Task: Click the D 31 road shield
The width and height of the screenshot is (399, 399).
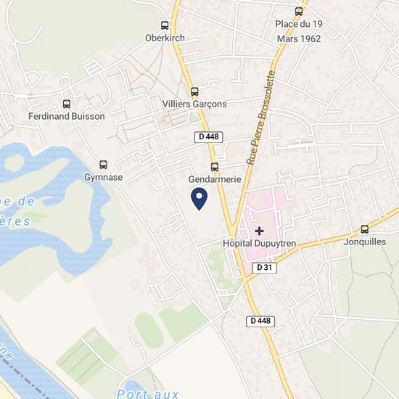Action: [264, 268]
